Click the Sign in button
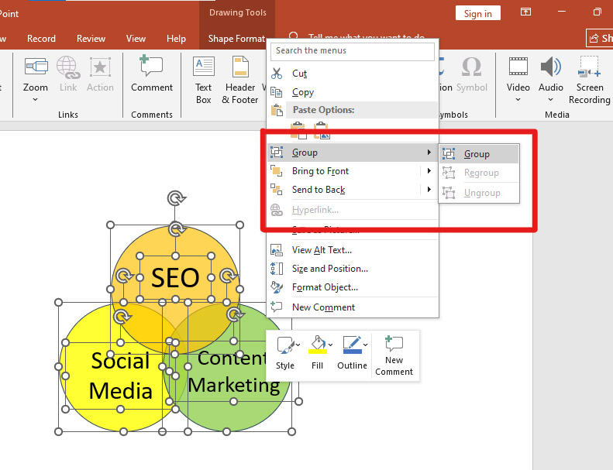 point(478,13)
